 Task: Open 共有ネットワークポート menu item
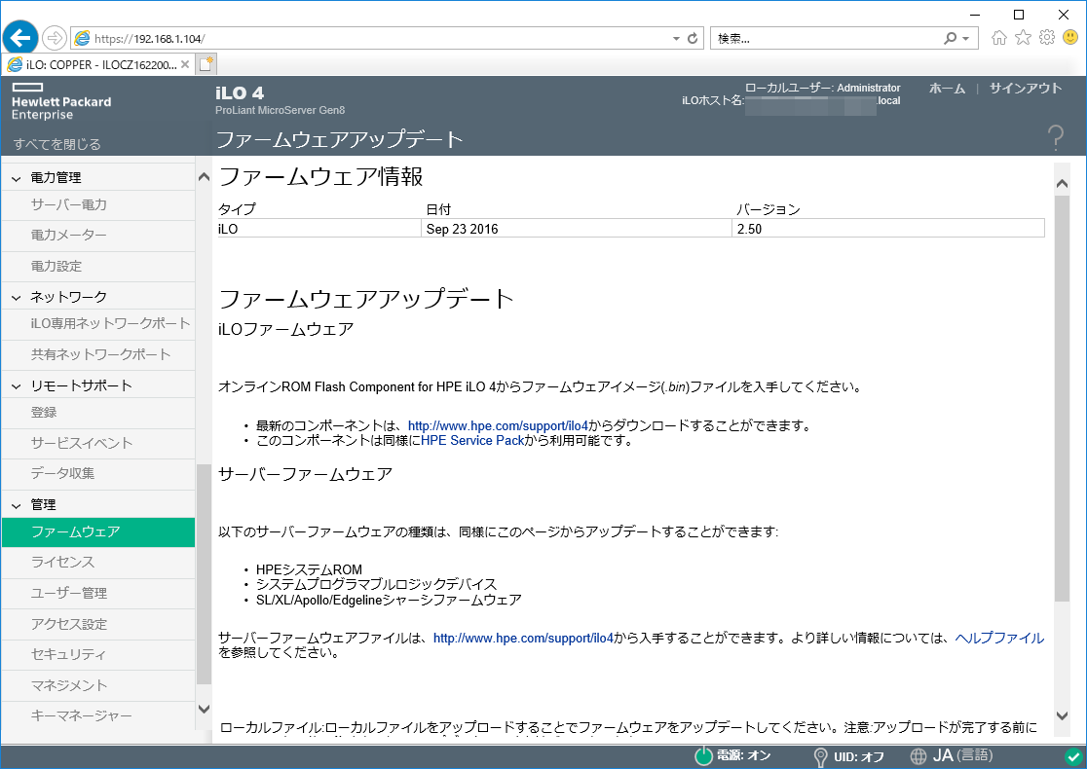[98, 354]
